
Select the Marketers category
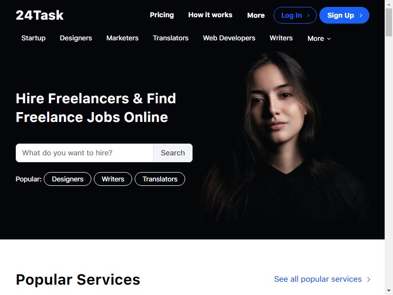122,38
